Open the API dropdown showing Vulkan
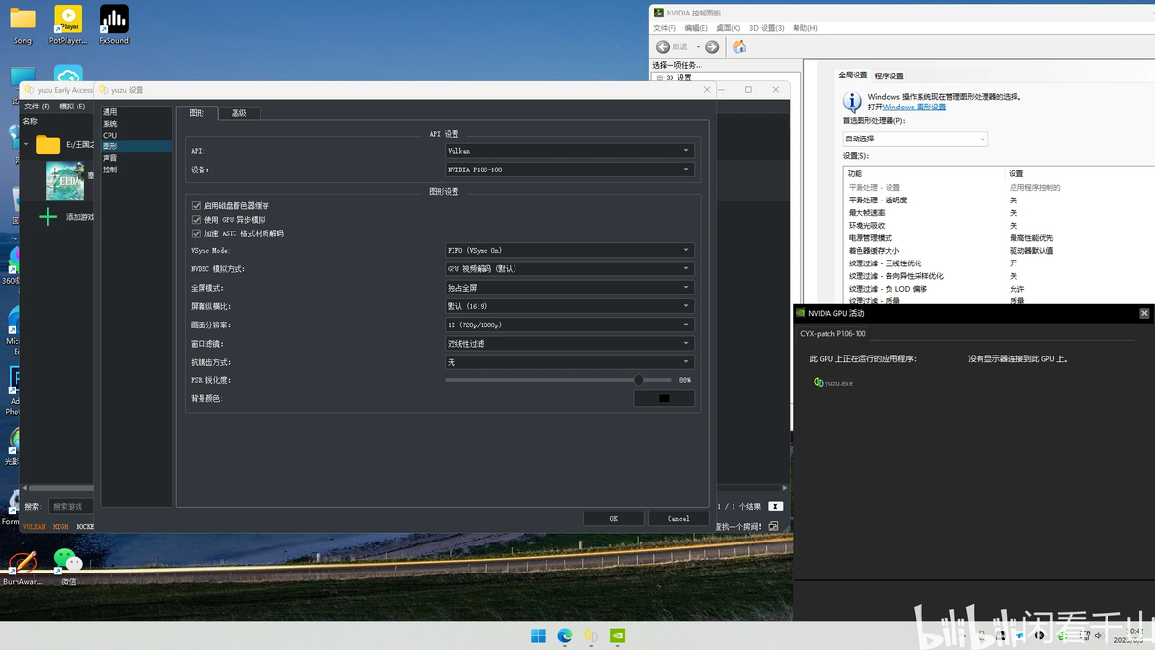Screen dimensions: 1155x650 [x=568, y=151]
